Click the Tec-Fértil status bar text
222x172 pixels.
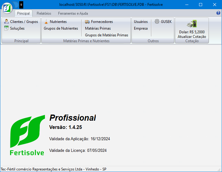[54, 169]
